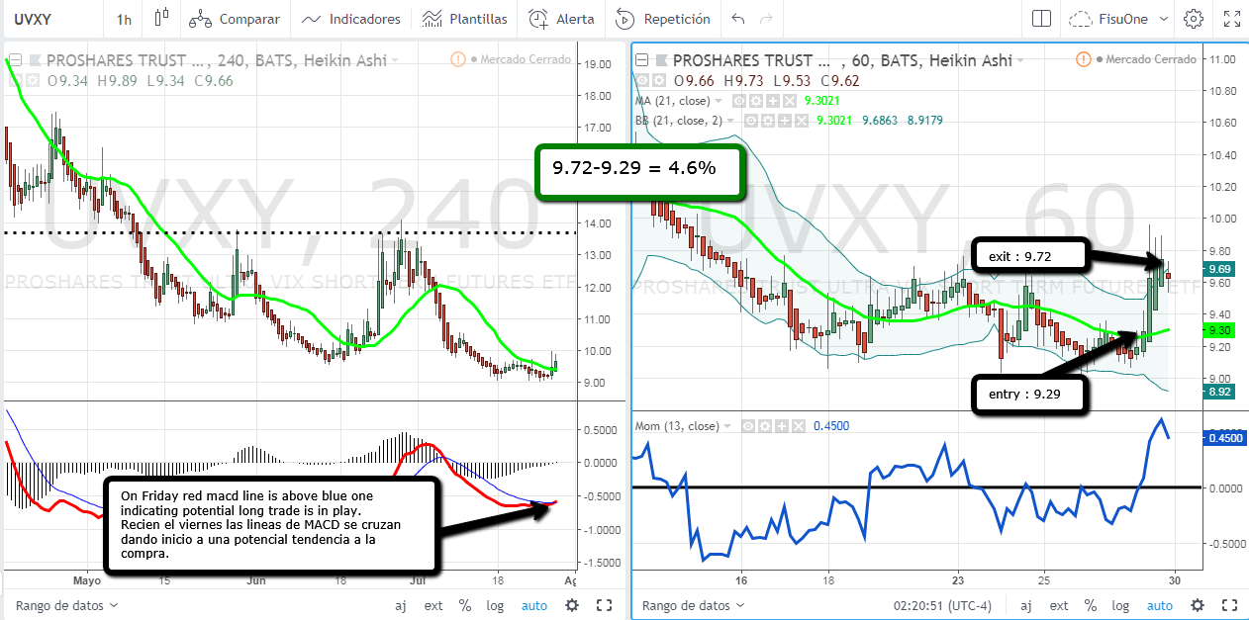Open the candle chart style selector
This screenshot has height=620, width=1249.
tap(162, 19)
